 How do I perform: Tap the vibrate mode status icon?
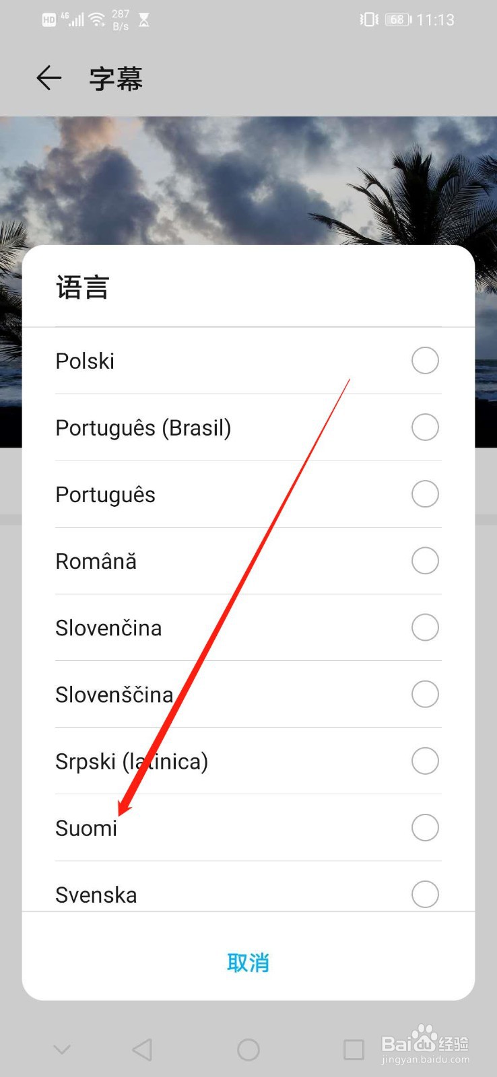(x=369, y=20)
